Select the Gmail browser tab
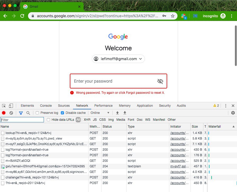This screenshot has width=237, height=192. point(52,7)
